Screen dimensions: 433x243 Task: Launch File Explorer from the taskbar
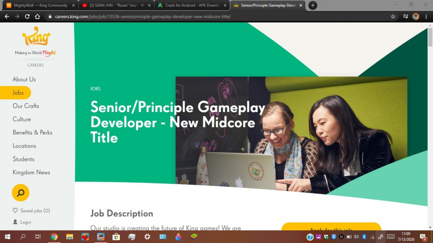point(70,237)
